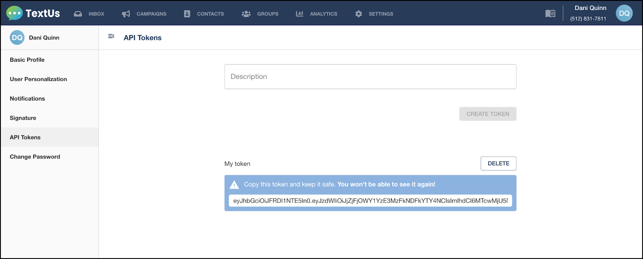Delete the My token entry
The width and height of the screenshot is (643, 259).
[498, 163]
